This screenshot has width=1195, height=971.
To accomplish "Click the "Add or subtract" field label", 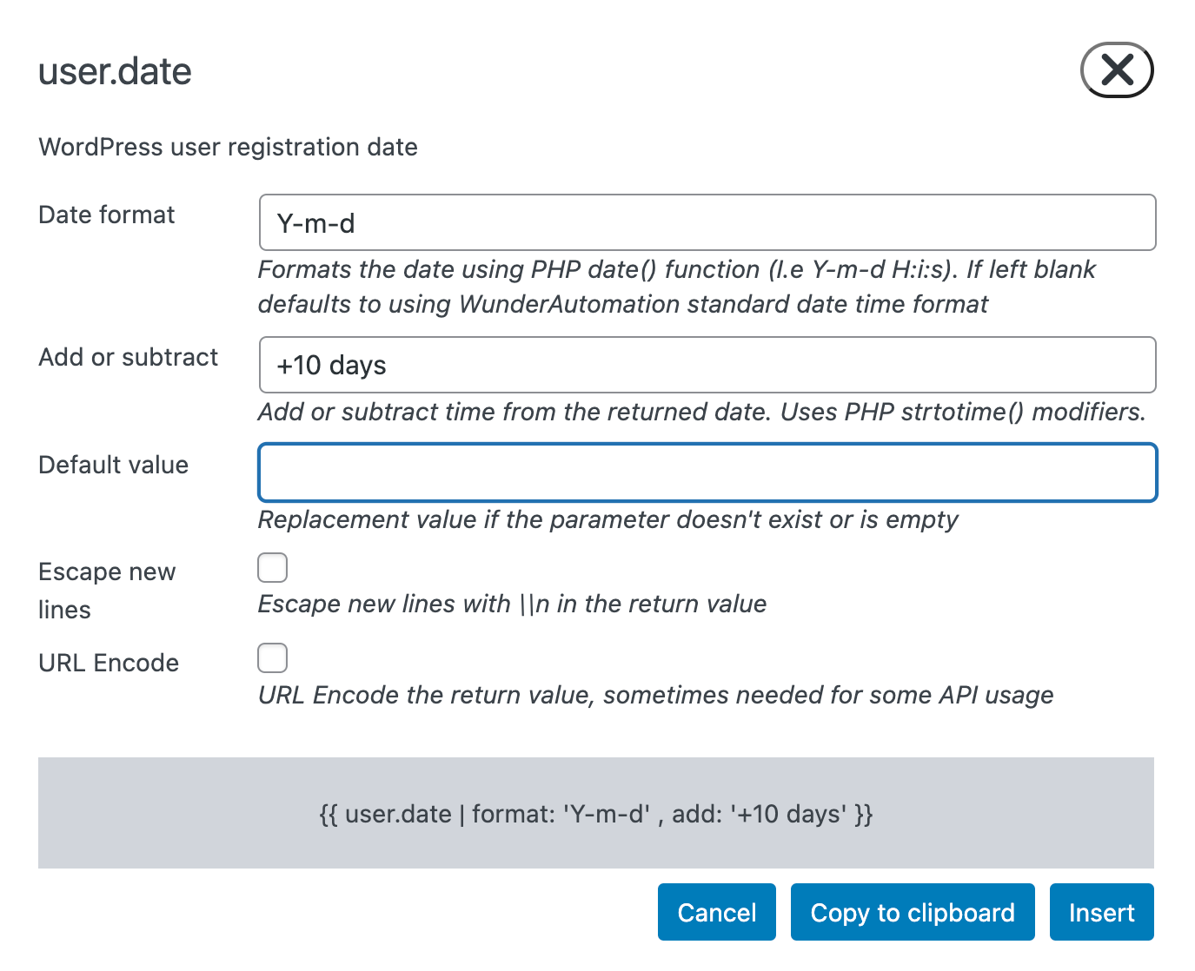I will tap(129, 357).
